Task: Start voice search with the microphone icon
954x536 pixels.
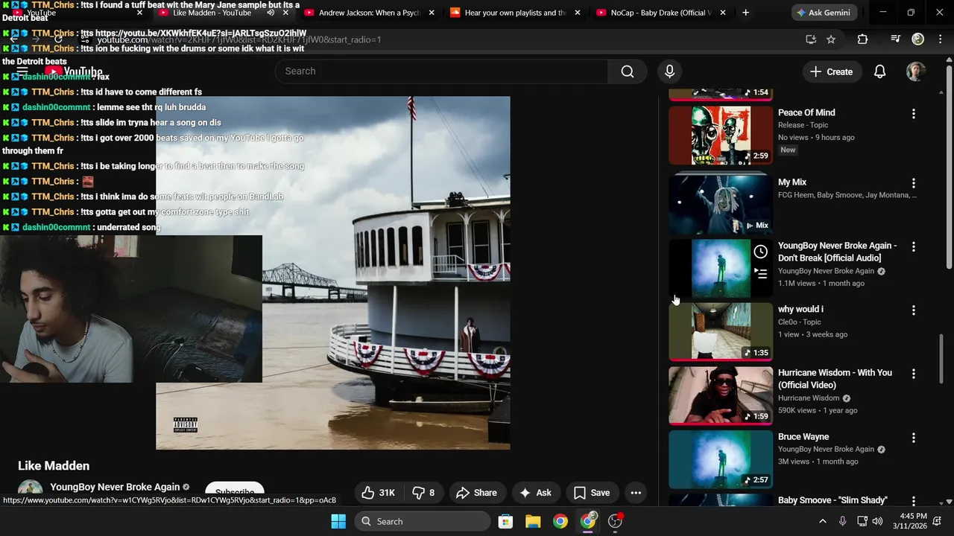Action: pyautogui.click(x=669, y=71)
